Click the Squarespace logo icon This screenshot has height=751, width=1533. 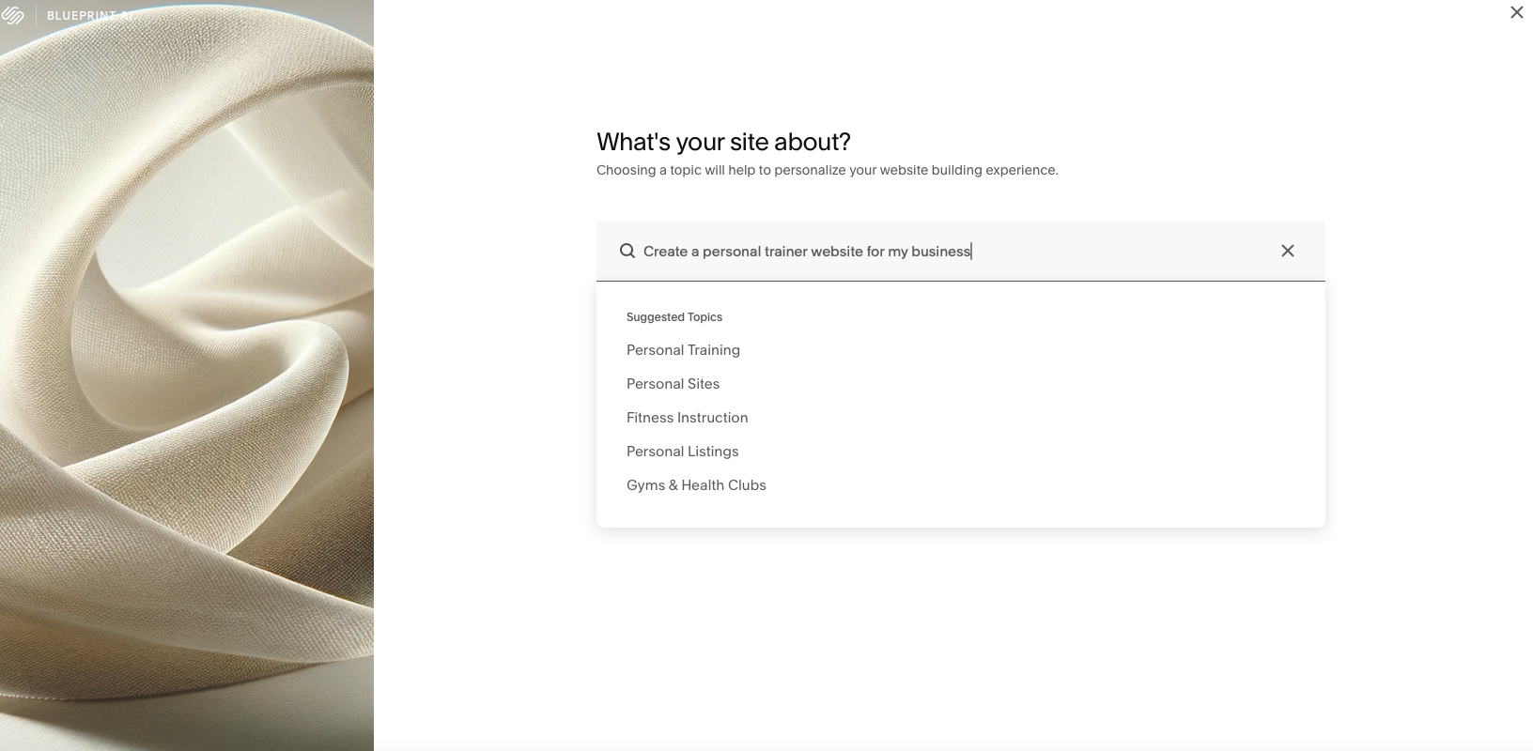coord(15,15)
